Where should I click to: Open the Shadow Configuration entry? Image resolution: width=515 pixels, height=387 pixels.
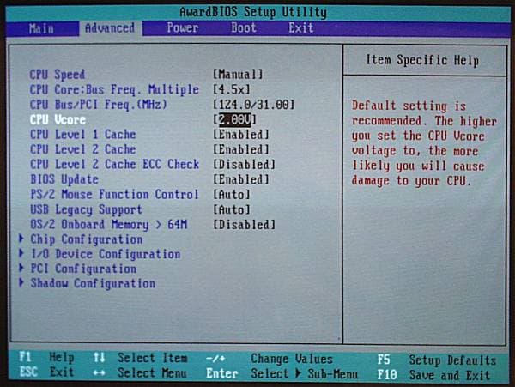[x=93, y=284]
